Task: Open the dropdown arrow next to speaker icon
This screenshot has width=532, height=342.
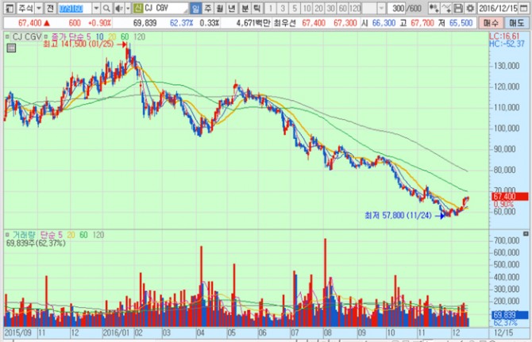Action: click(x=127, y=9)
